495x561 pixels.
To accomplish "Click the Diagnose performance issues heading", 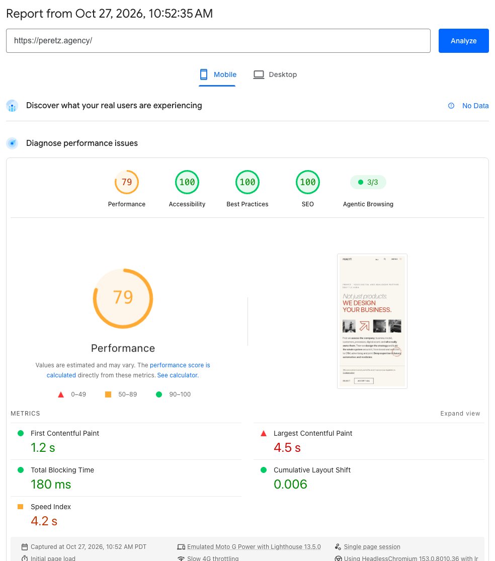I will (82, 143).
